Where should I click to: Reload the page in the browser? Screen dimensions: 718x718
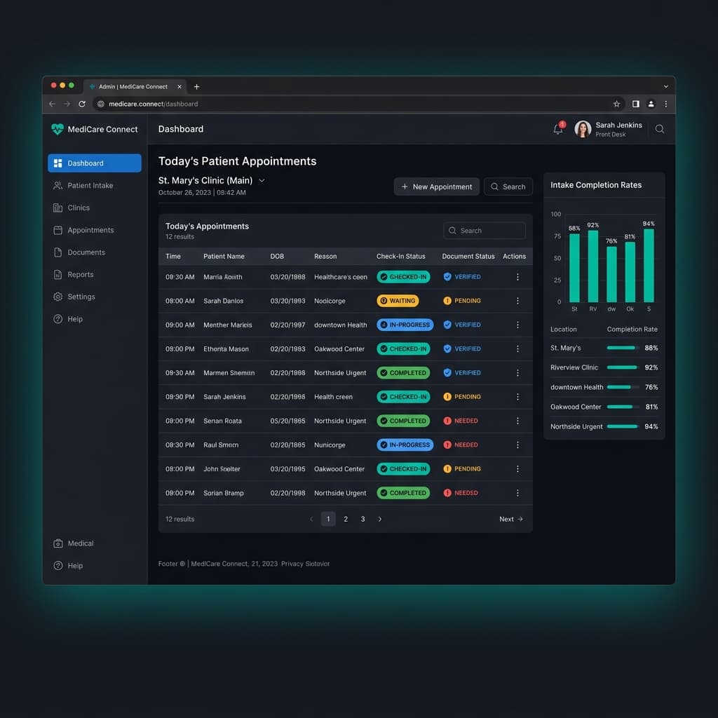82,104
